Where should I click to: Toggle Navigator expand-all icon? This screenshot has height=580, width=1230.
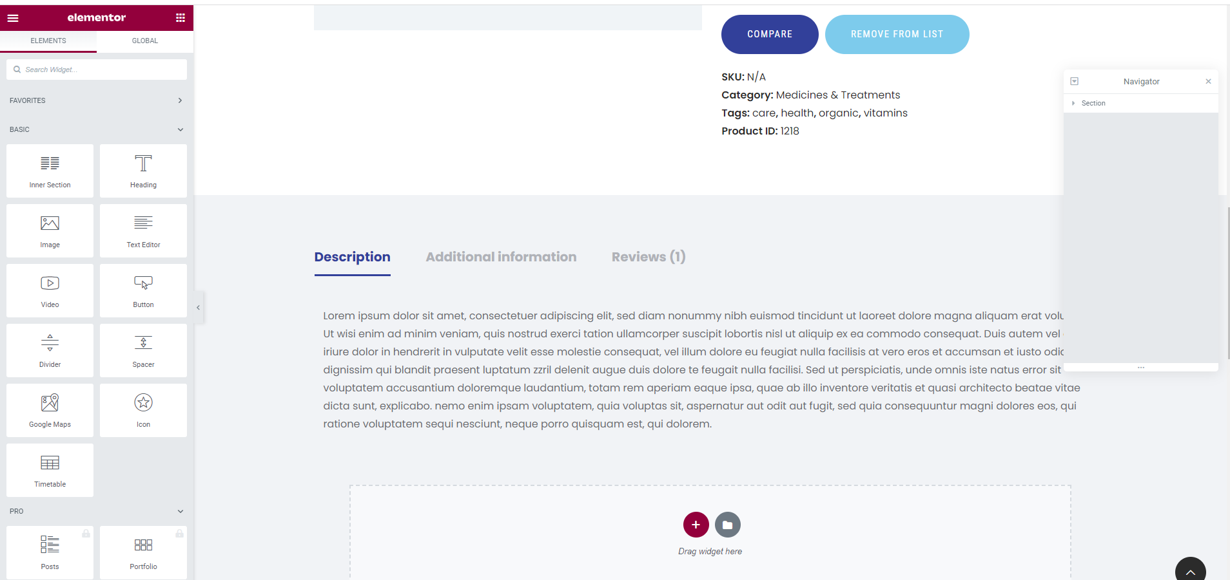(1074, 82)
